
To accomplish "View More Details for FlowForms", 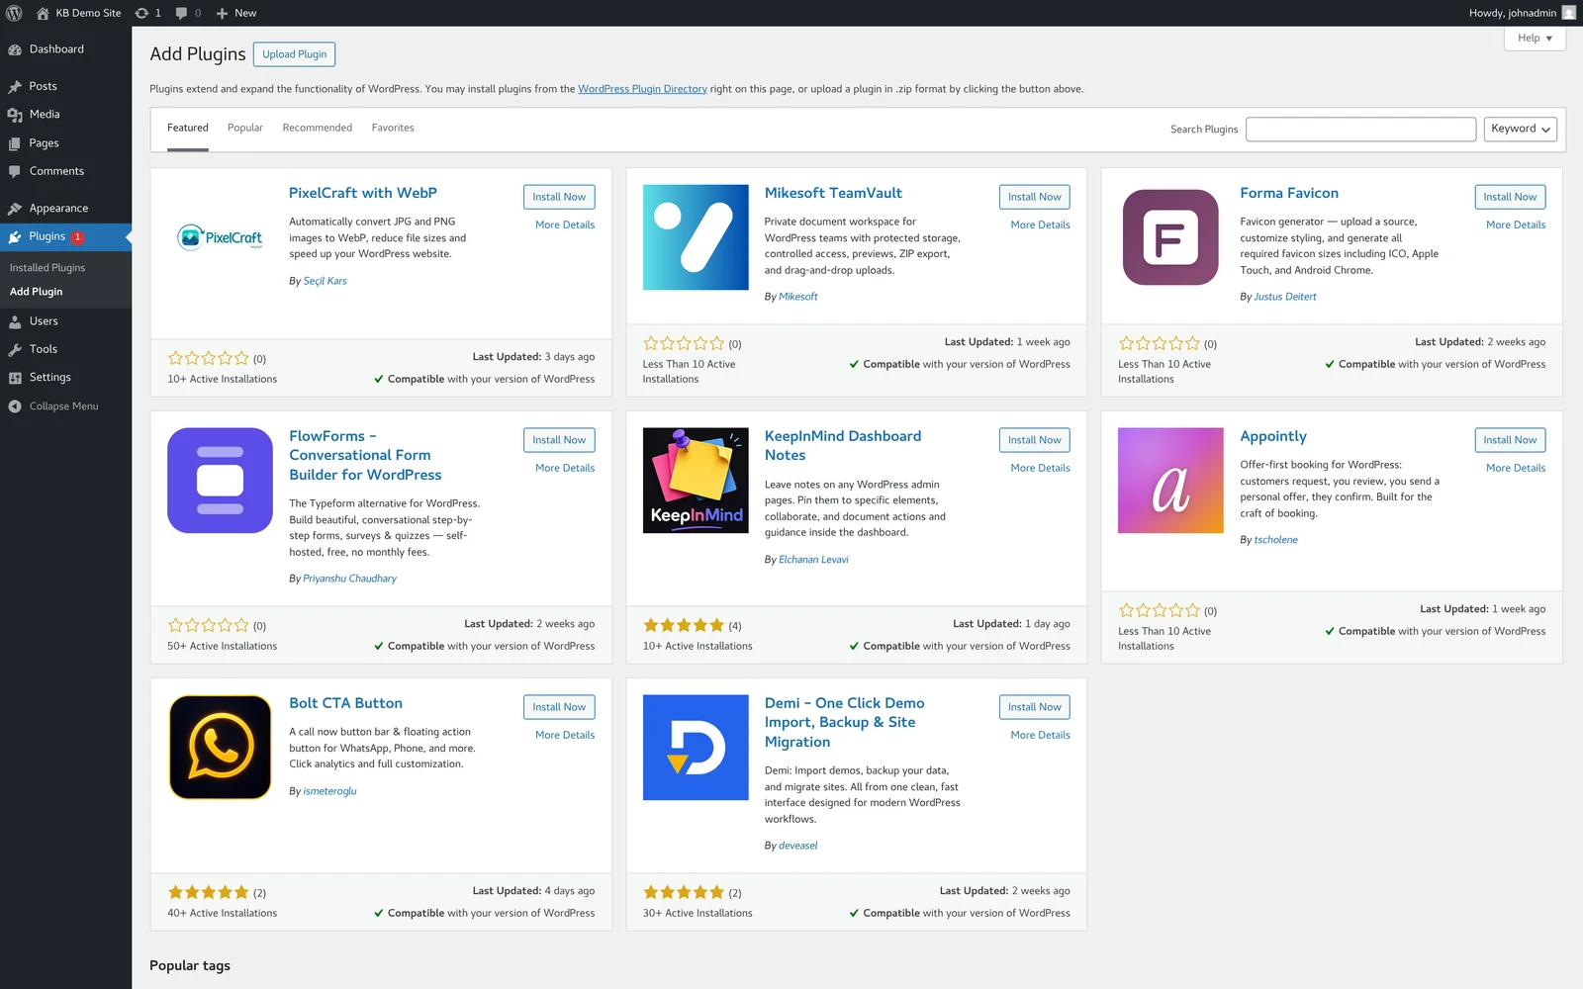I will point(565,469).
